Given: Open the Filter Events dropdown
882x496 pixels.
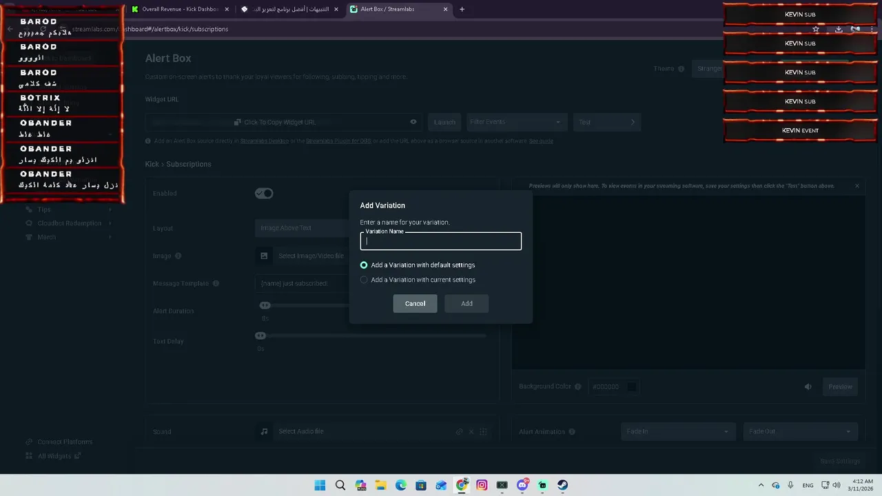Looking at the screenshot, I should coord(515,122).
